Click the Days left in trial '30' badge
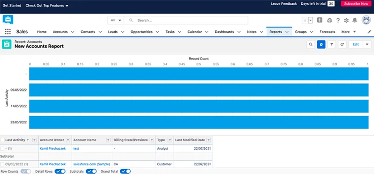374x174 pixels. tap(331, 4)
